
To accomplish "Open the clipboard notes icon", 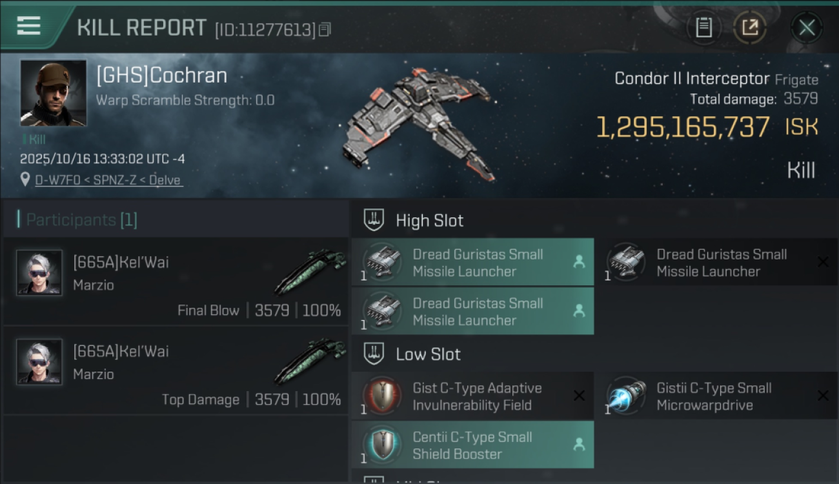I will pyautogui.click(x=703, y=28).
